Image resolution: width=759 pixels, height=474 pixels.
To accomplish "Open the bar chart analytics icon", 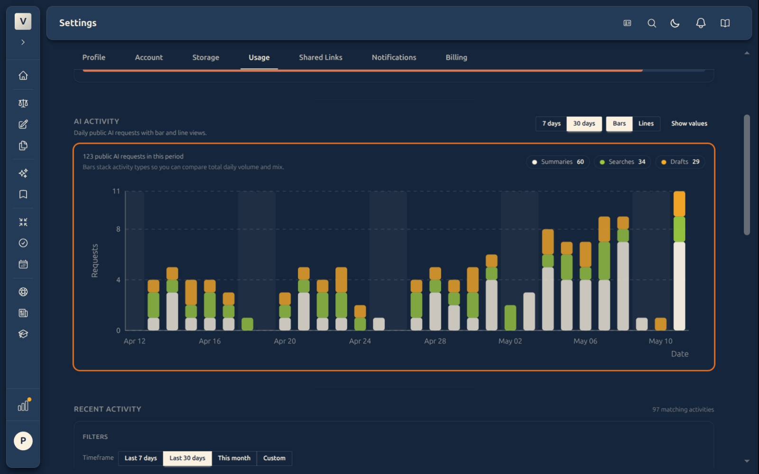I will [23, 406].
